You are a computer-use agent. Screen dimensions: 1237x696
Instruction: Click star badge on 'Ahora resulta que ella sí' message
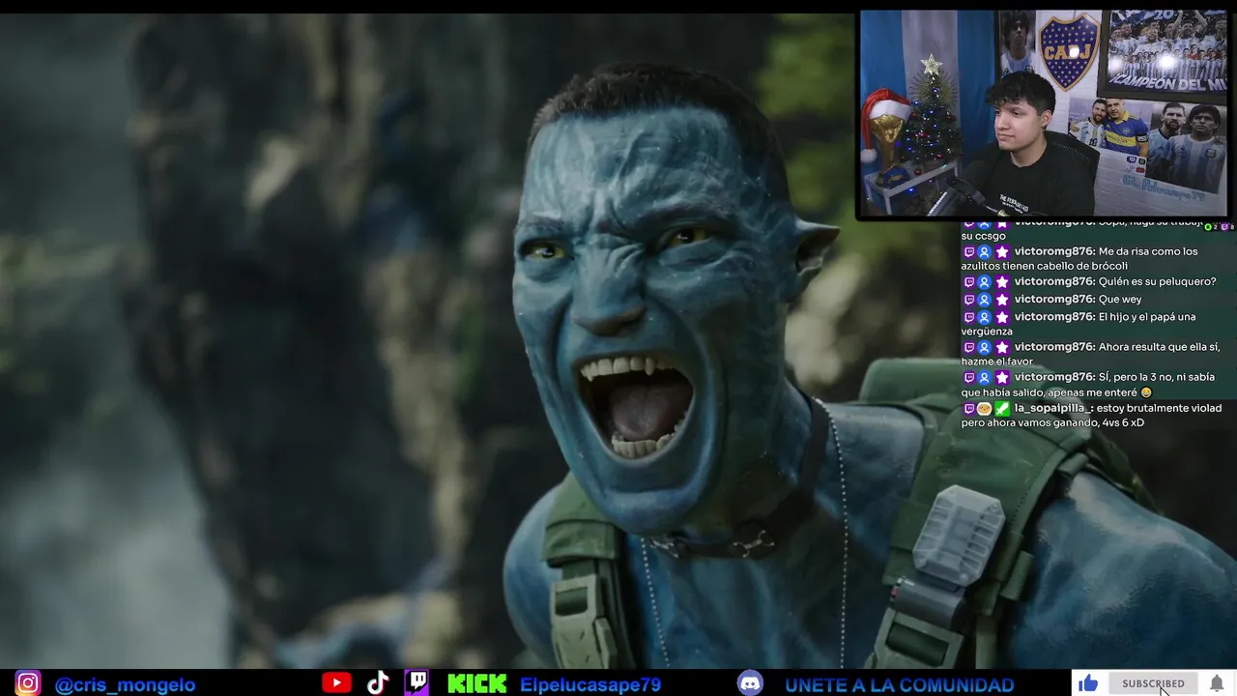pos(1002,347)
